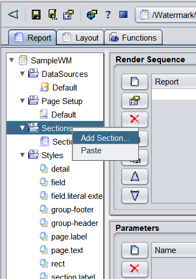Collapse the Styles folder triangle
This screenshot has width=196, height=279.
coord(22,155)
